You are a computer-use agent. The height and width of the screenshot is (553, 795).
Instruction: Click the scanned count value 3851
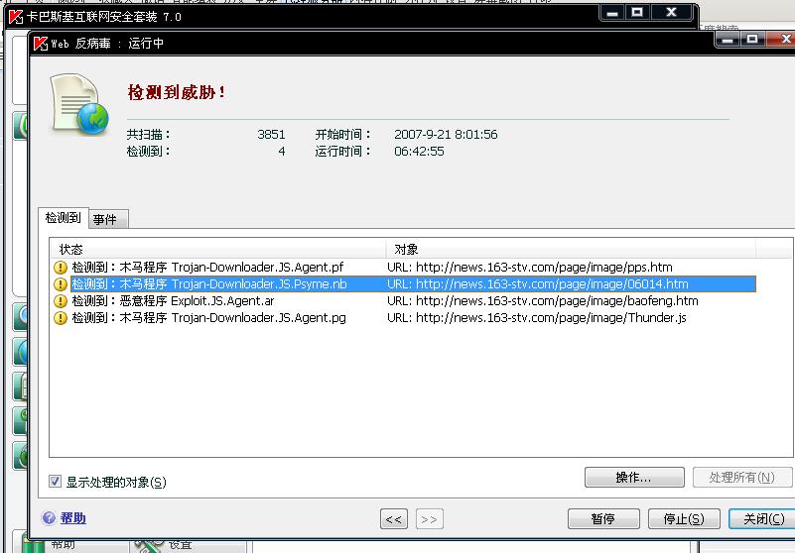[x=271, y=134]
